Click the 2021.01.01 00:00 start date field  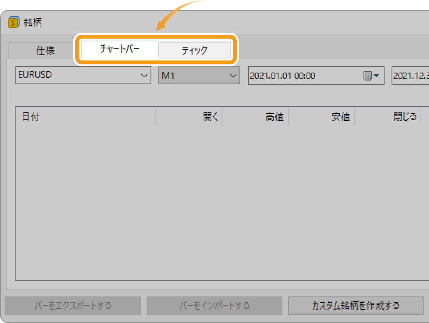(316, 76)
